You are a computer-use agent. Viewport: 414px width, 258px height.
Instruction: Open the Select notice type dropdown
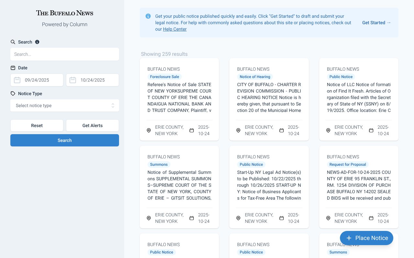pos(65,105)
